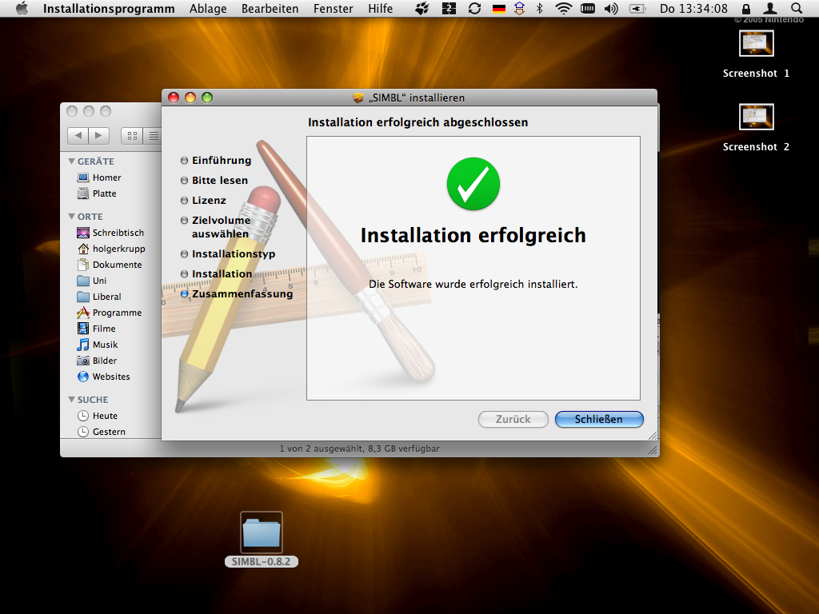The height and width of the screenshot is (614, 819).
Task: Open Programme in Finder sidebar
Action: 109,313
